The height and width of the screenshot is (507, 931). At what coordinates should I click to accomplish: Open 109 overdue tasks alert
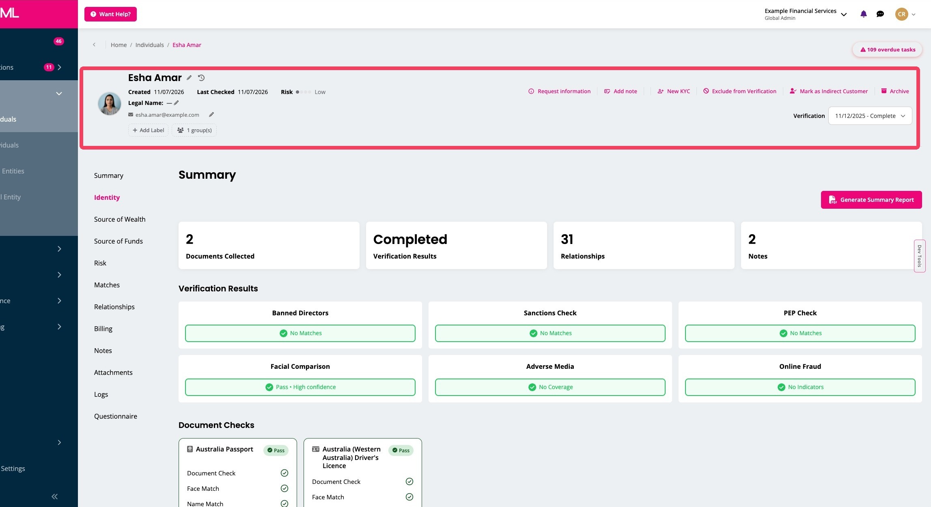(887, 50)
